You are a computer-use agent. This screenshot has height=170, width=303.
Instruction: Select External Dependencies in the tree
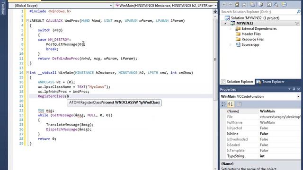click(259, 29)
